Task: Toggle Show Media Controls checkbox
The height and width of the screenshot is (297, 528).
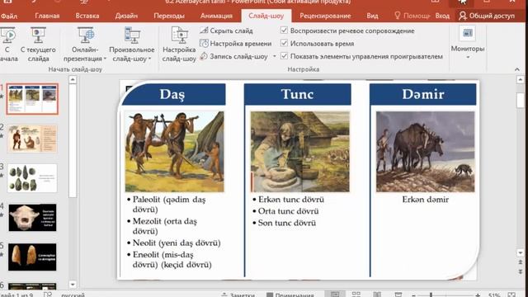Action: tap(284, 56)
